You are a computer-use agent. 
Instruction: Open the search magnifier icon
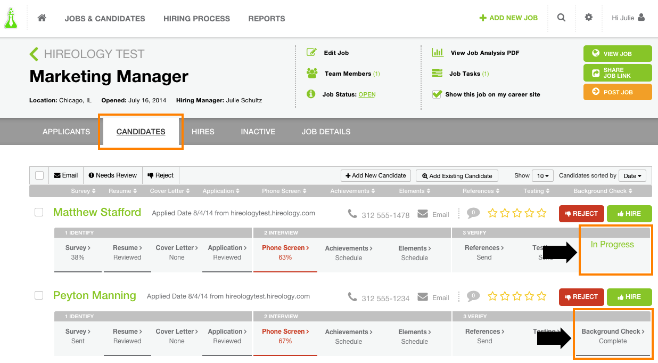(561, 18)
